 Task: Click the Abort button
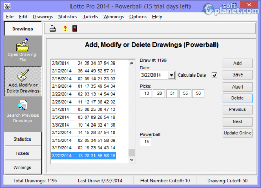(x=238, y=87)
